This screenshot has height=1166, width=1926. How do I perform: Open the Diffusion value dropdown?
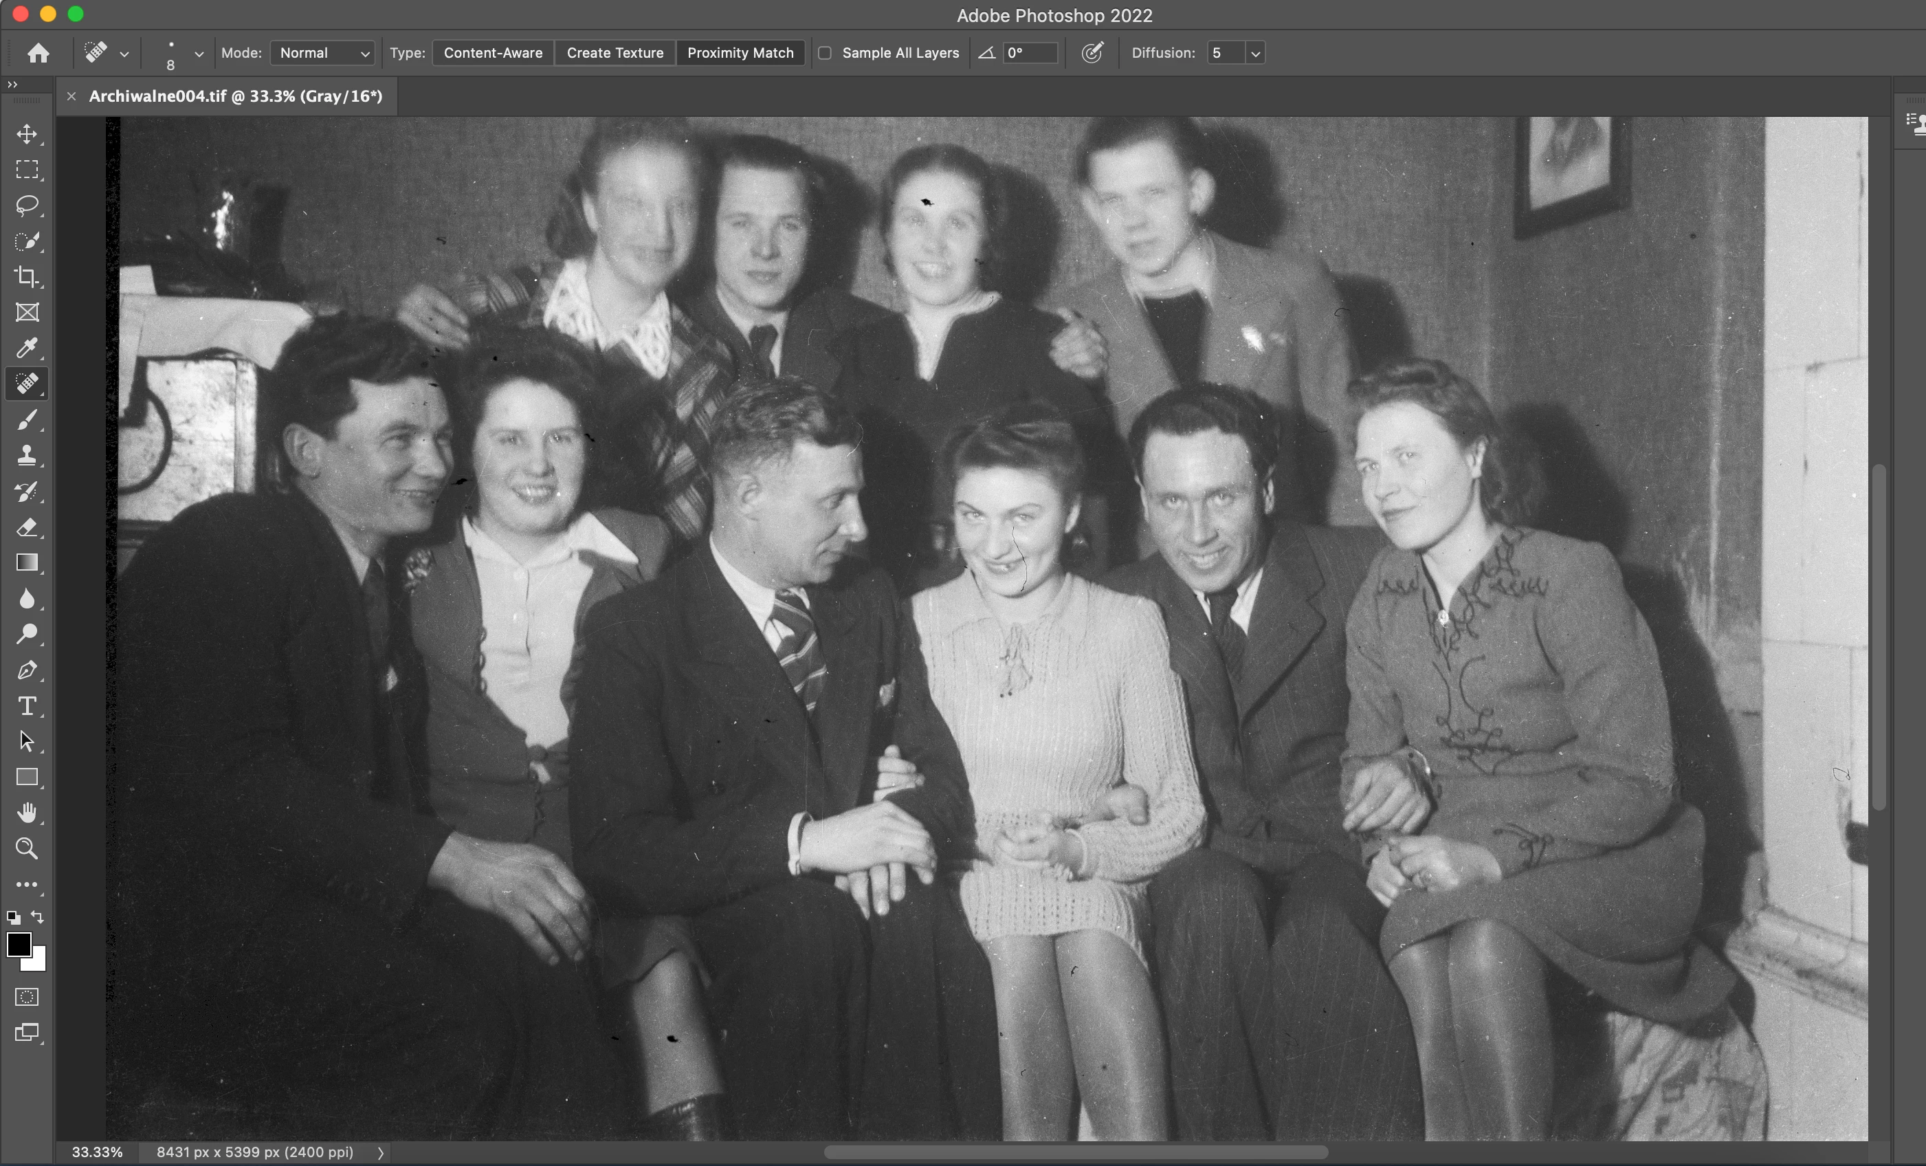[1255, 53]
